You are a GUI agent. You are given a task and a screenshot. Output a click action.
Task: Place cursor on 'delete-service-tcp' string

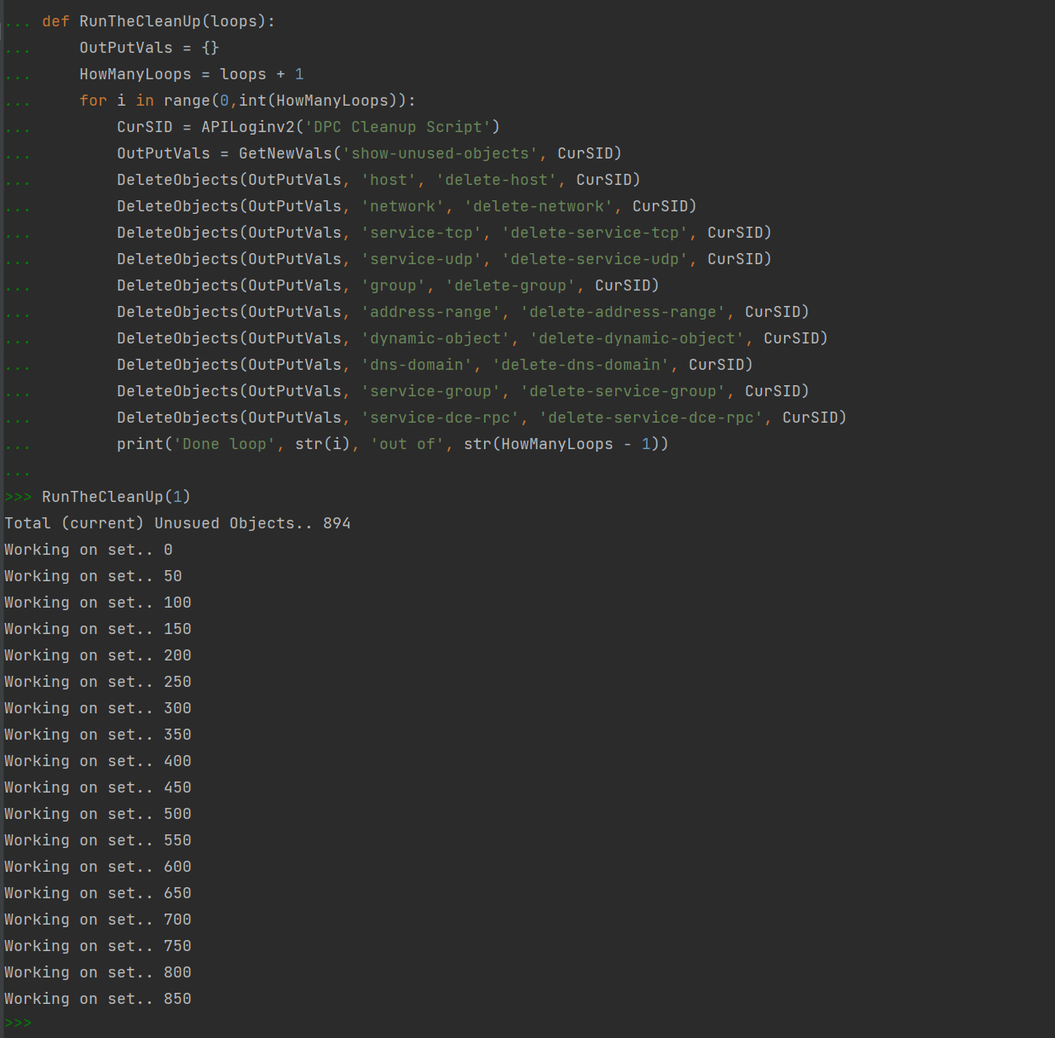[x=595, y=233]
